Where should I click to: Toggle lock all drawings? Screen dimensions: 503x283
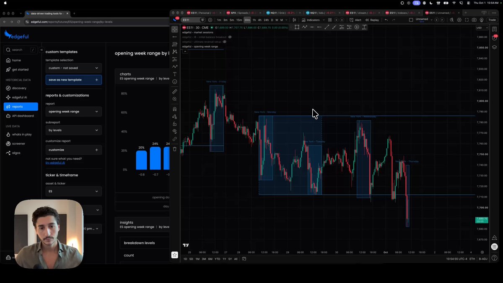click(x=175, y=124)
